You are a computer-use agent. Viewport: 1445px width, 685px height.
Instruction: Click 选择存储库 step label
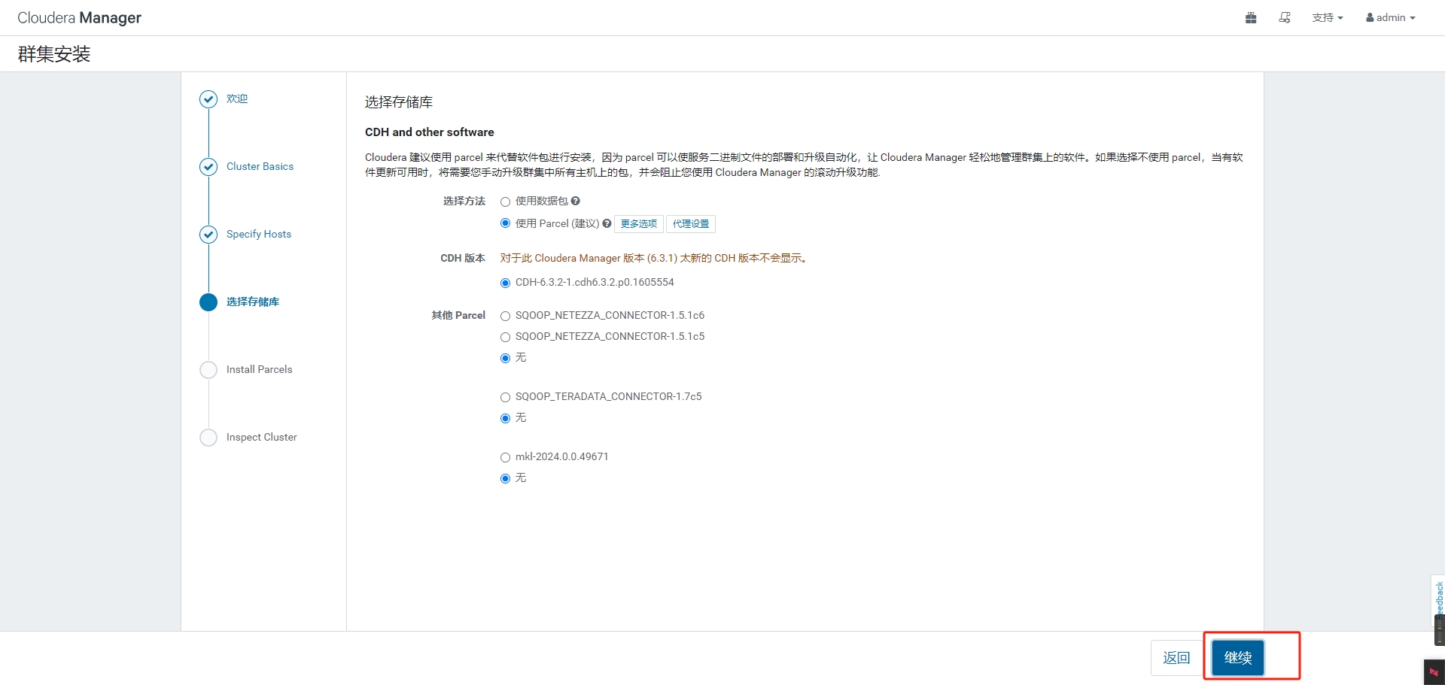coord(253,302)
